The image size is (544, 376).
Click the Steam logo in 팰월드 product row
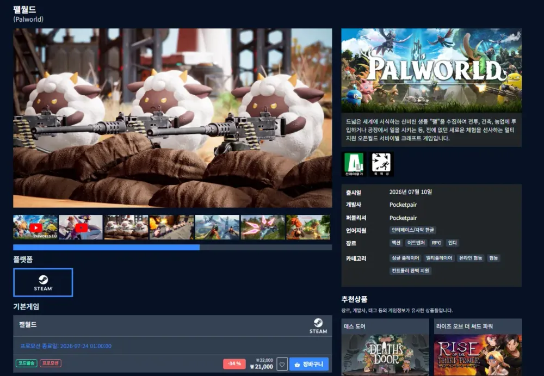318,326
